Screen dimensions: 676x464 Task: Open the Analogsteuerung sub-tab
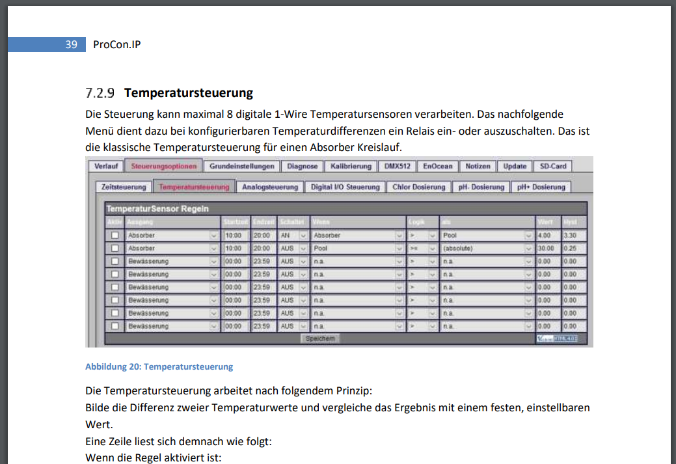pos(270,187)
